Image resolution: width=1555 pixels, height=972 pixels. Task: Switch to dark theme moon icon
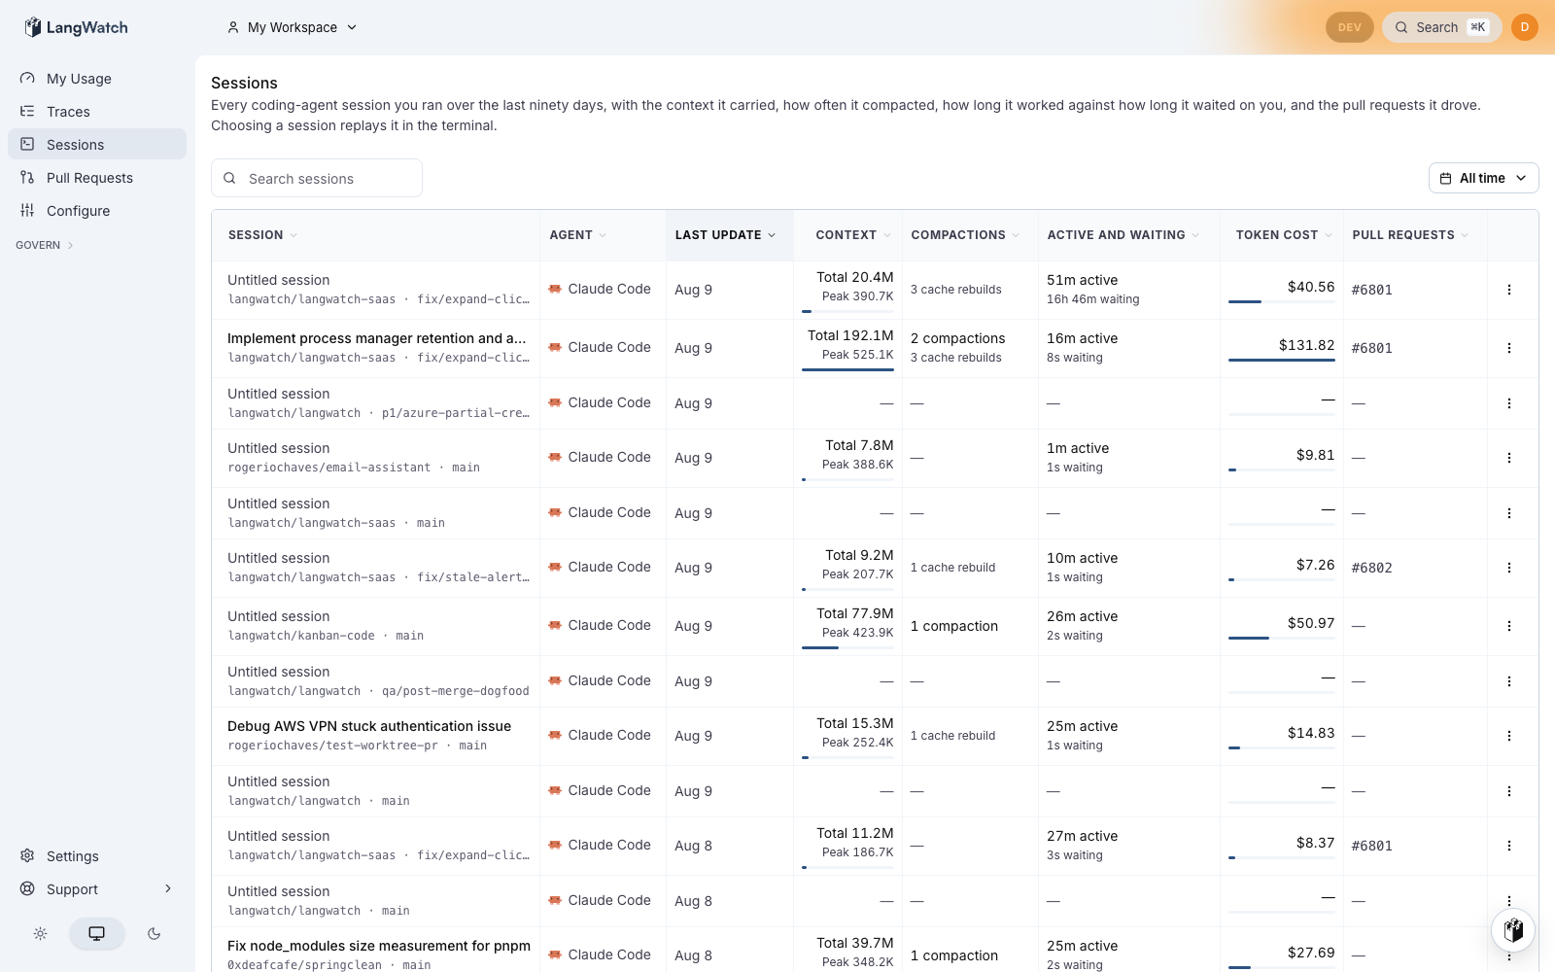(x=154, y=933)
